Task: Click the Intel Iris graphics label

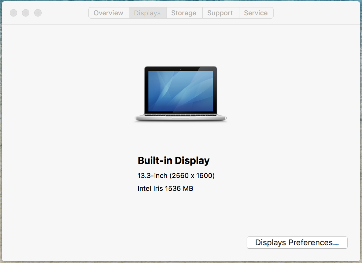Action: tap(150, 188)
